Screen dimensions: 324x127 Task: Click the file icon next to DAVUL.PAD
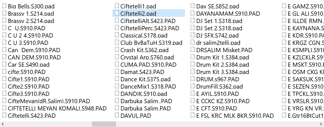(x=117, y=115)
